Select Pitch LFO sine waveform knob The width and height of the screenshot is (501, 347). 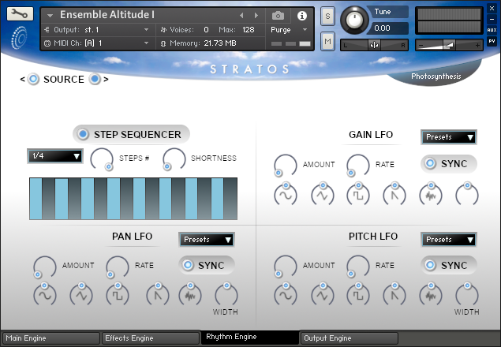coord(286,294)
